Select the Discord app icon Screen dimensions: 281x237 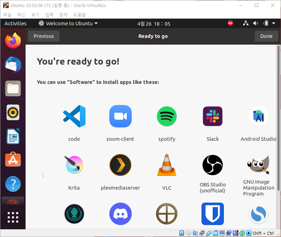point(121,214)
